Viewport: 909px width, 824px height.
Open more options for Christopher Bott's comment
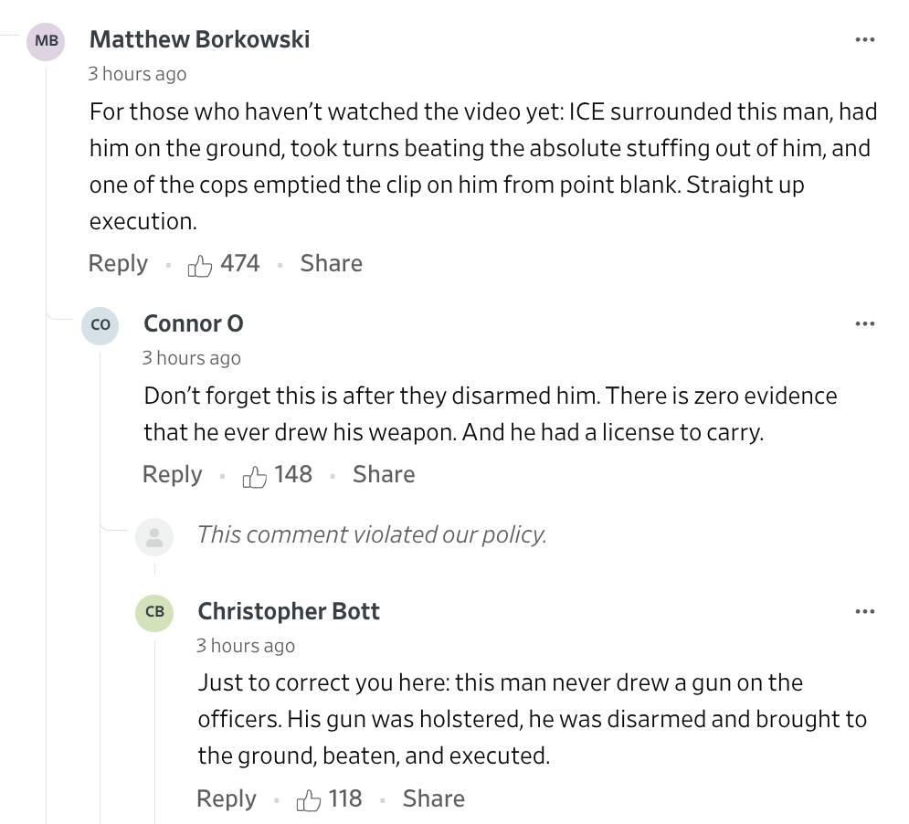(864, 611)
